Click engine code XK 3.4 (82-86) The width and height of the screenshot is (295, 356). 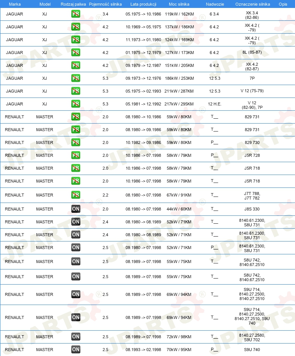click(x=252, y=15)
